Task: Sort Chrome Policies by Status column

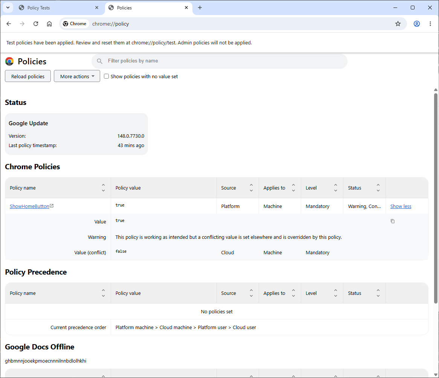Action: pos(378,188)
